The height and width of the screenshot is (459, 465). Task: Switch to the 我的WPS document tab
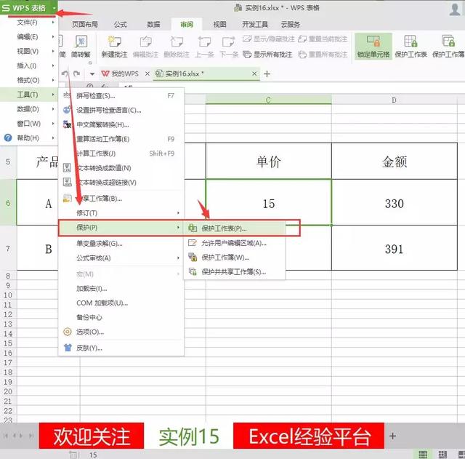(120, 73)
